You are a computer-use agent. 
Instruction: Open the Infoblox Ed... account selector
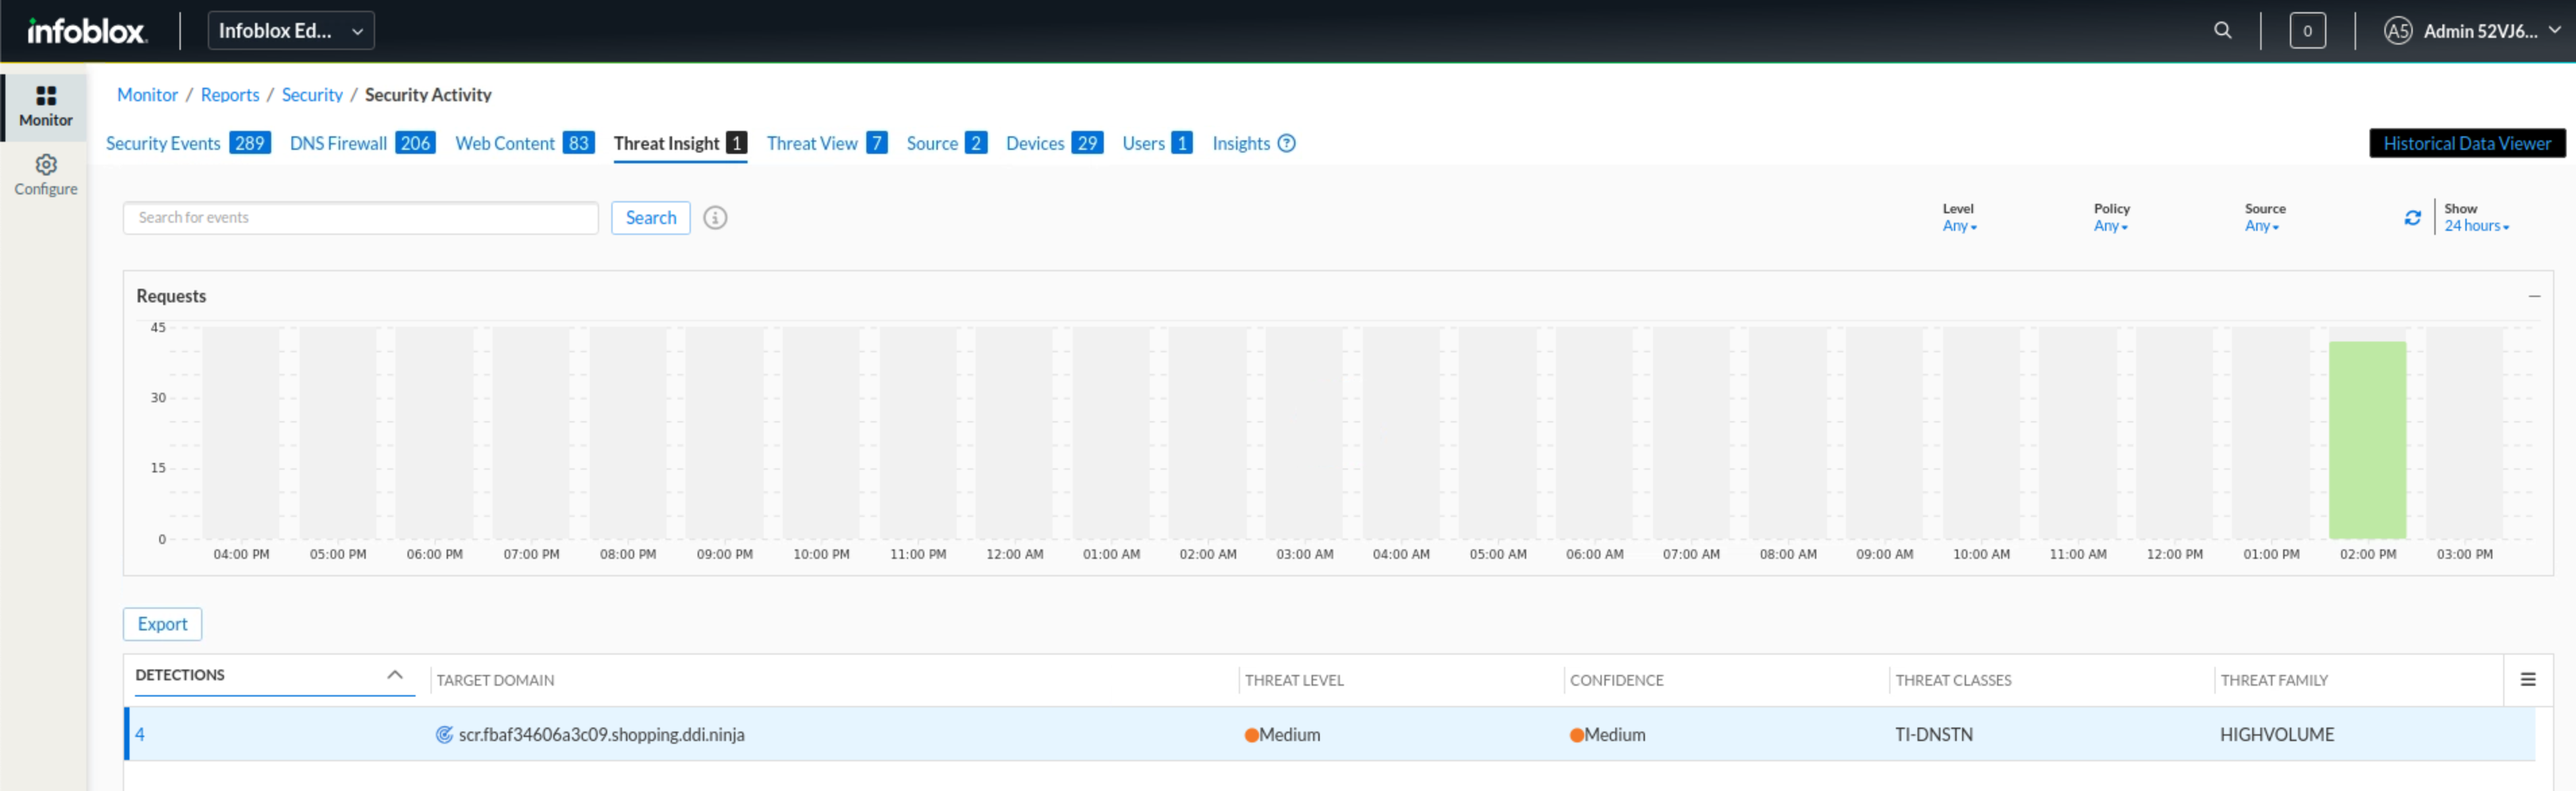[x=290, y=30]
